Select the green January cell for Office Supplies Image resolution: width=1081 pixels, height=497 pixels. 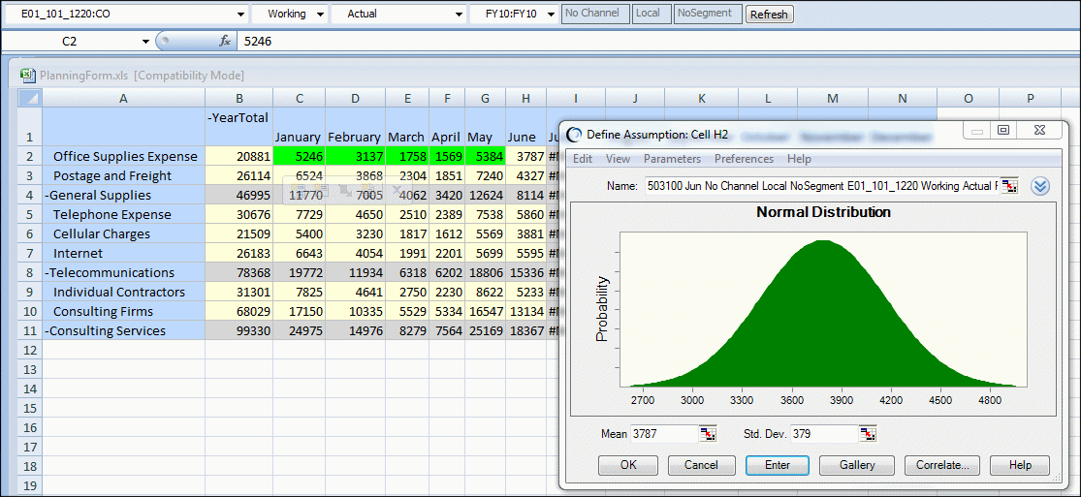(x=298, y=156)
